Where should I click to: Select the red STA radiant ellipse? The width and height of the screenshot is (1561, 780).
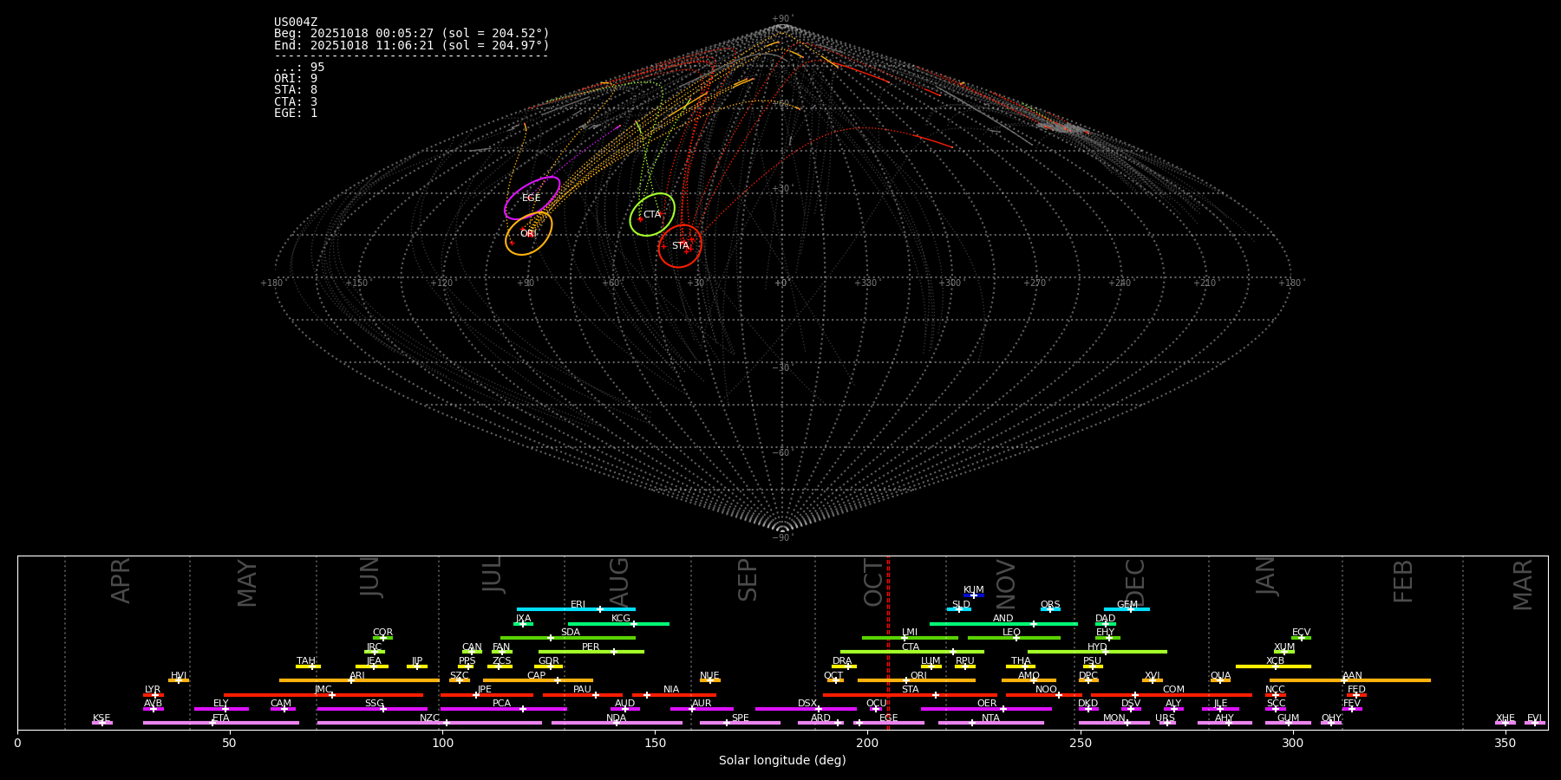click(680, 246)
